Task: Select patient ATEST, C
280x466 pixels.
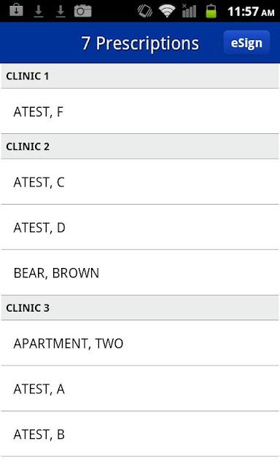Action: 140,182
